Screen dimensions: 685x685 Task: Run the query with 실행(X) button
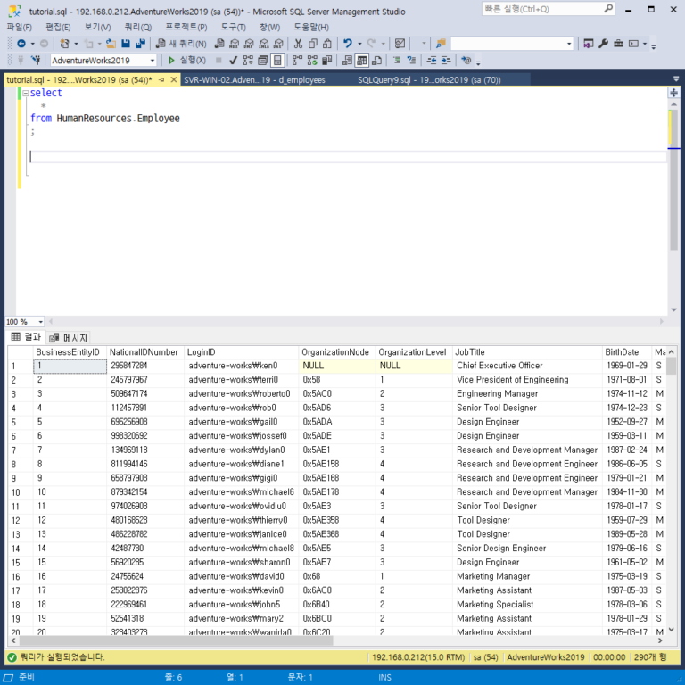click(x=186, y=61)
